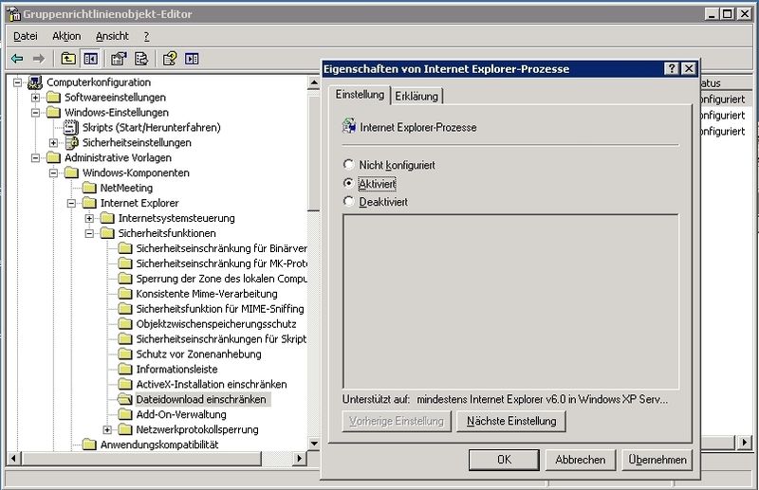Switch to the Erklärung tab

pyautogui.click(x=417, y=96)
